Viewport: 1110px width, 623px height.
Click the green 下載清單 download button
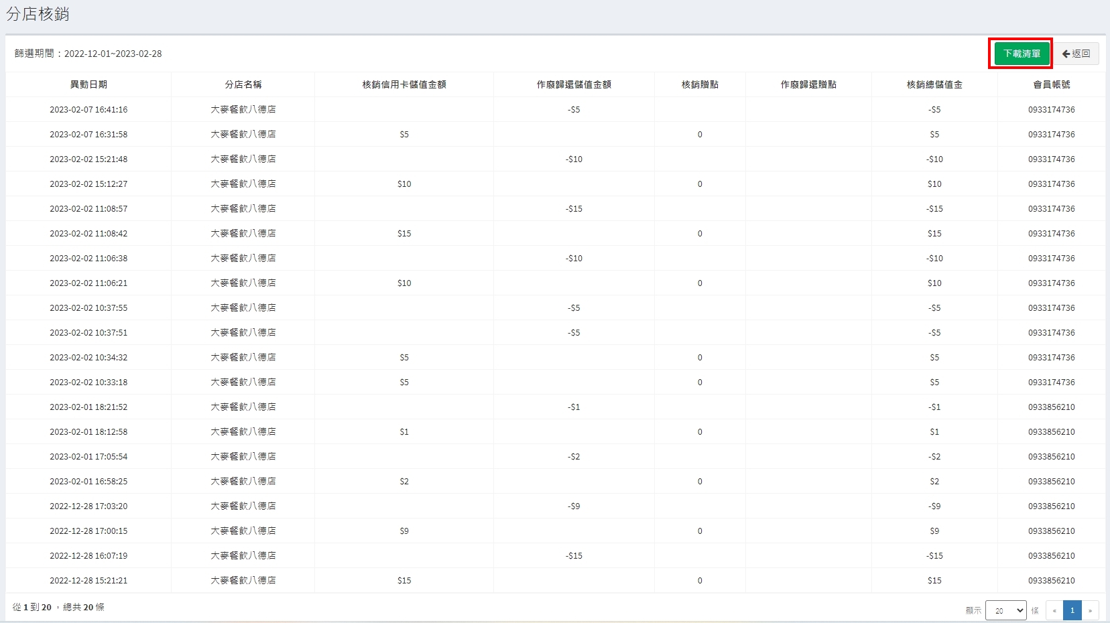click(1022, 54)
